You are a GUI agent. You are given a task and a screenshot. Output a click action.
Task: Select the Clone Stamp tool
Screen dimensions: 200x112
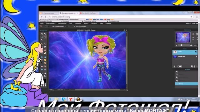[45, 50]
